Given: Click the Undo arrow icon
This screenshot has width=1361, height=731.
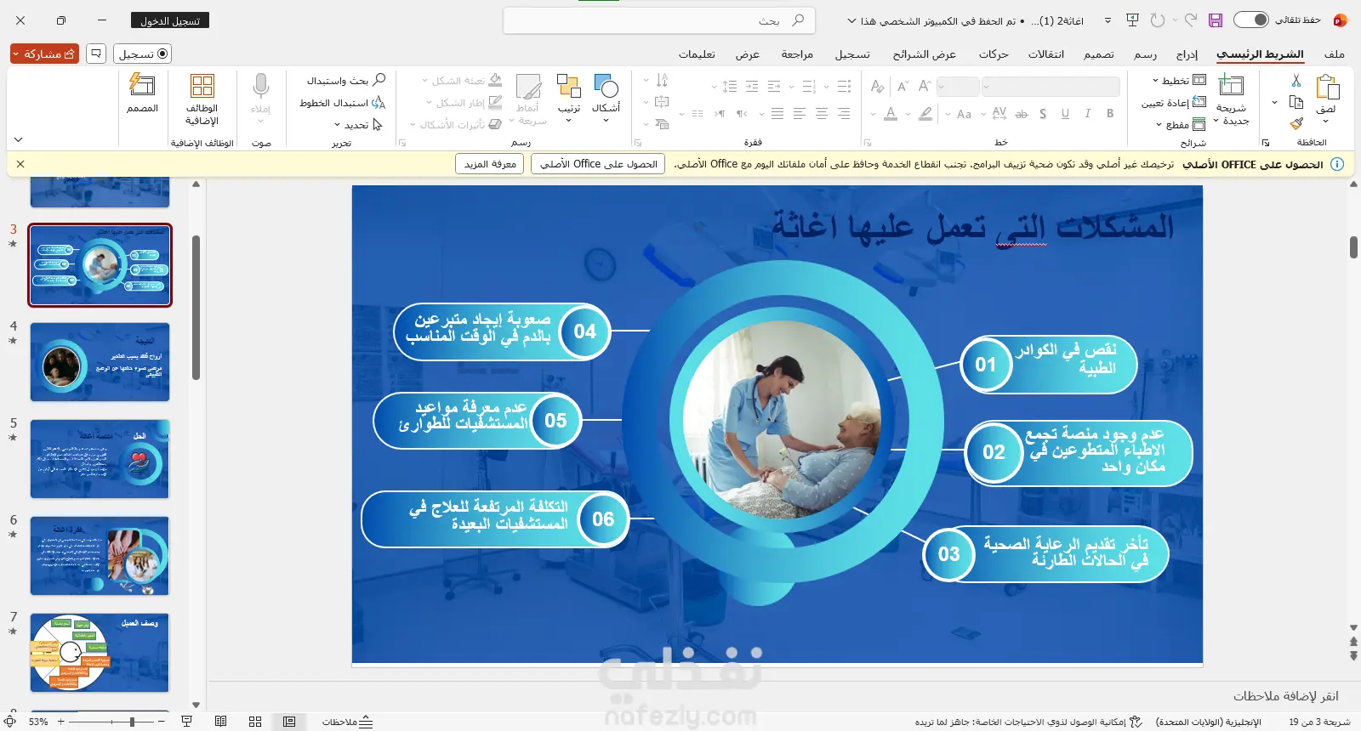Looking at the screenshot, I should (1191, 20).
